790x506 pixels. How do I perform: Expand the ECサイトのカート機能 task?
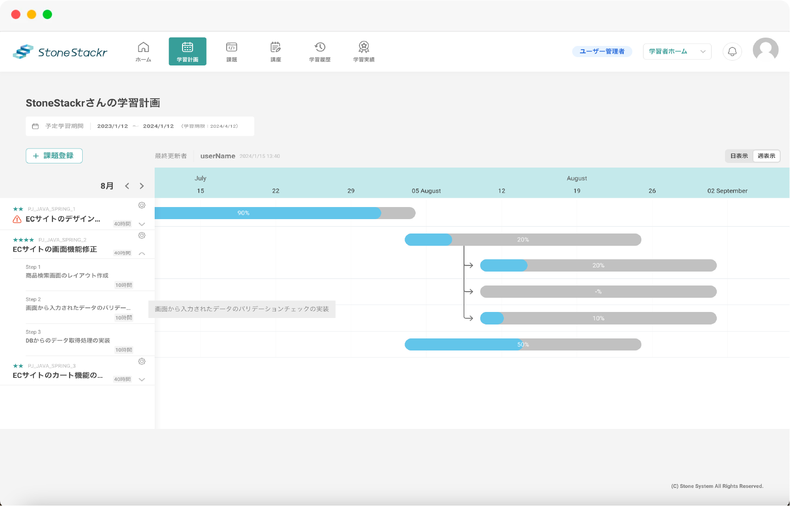click(142, 380)
